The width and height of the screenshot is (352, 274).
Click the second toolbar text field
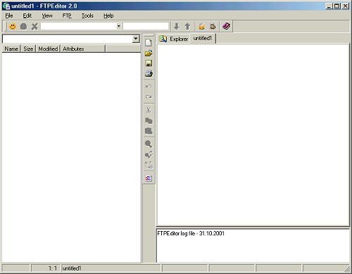pyautogui.click(x=146, y=26)
